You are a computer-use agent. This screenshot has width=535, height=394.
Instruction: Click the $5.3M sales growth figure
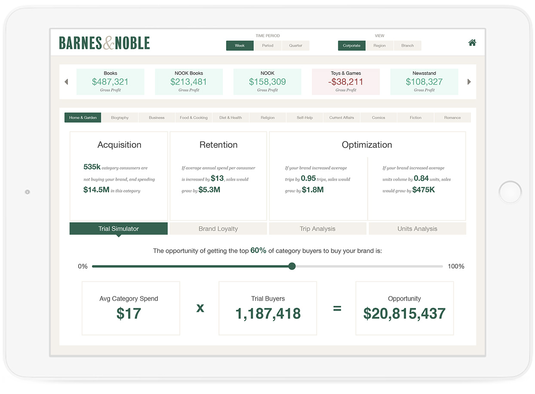(x=209, y=190)
